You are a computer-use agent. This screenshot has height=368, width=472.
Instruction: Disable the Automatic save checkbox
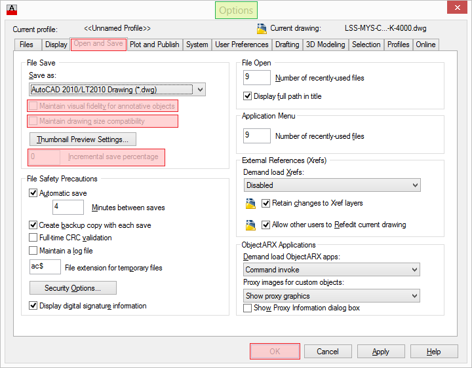(33, 193)
